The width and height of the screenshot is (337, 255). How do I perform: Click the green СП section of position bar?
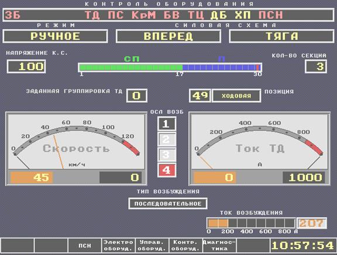coord(130,68)
